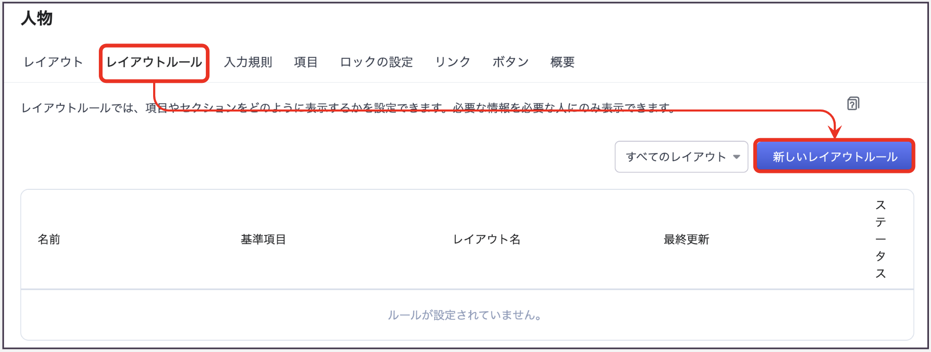Select the ボタン tab
Screen dimensions: 931x352
click(x=510, y=62)
